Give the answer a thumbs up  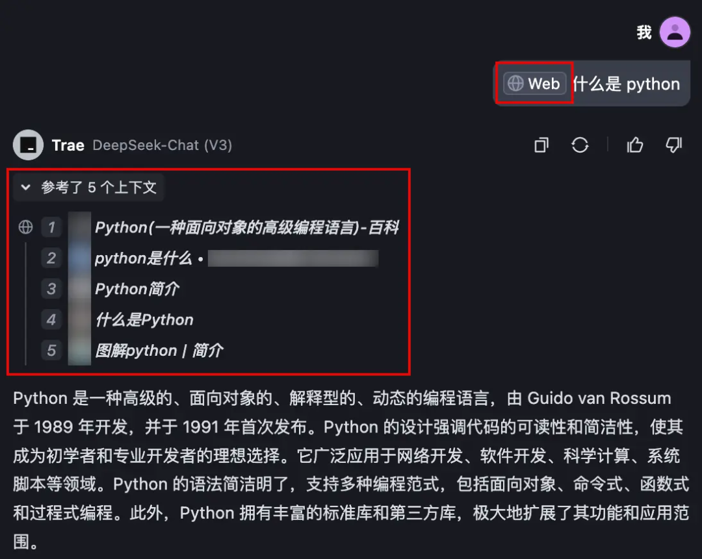click(x=635, y=145)
